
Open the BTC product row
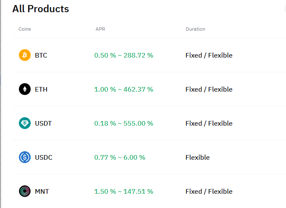pos(149,55)
